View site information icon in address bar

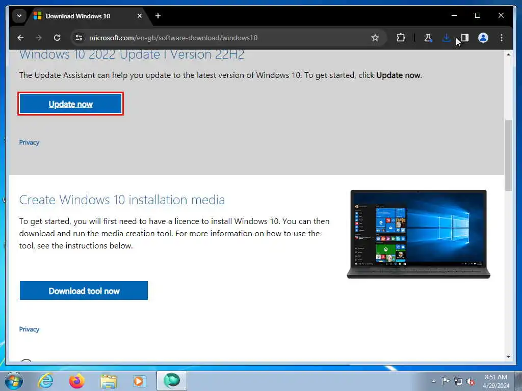click(x=79, y=38)
